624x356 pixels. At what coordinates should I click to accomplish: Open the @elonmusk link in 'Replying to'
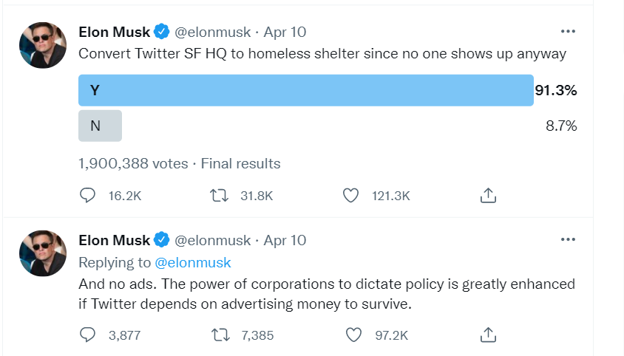point(193,262)
